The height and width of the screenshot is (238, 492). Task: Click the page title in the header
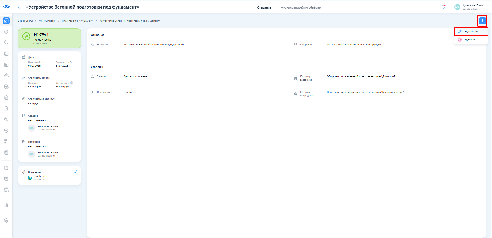83,7
